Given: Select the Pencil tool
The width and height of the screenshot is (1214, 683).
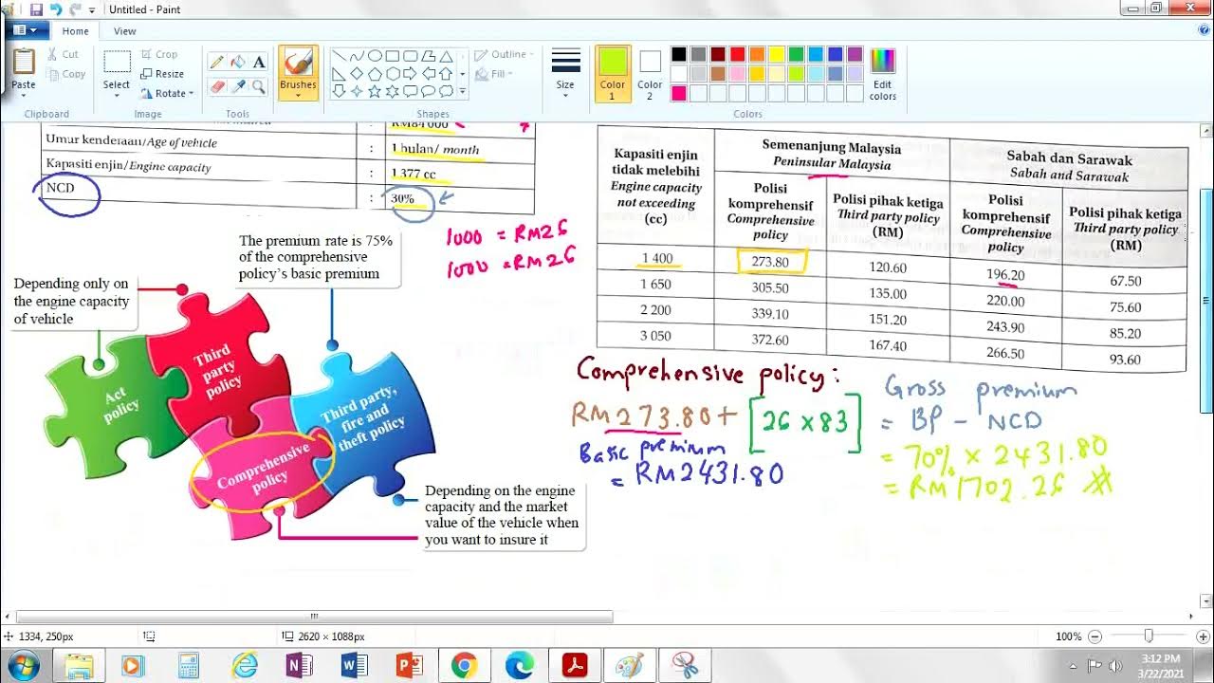Looking at the screenshot, I should click(217, 62).
